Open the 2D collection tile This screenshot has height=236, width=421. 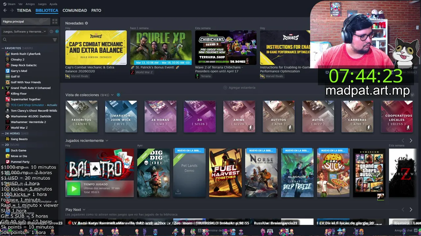click(200, 117)
